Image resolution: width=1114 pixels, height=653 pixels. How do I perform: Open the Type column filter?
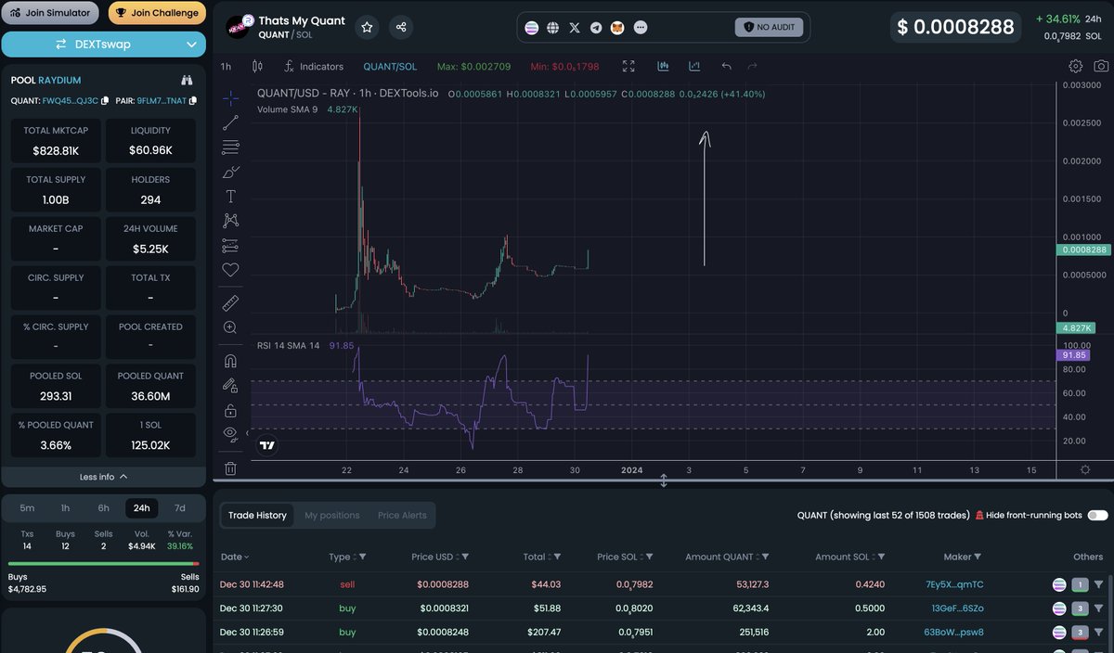pos(362,557)
